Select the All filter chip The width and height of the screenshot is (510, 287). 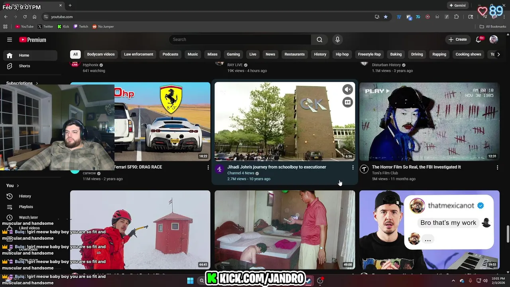[x=75, y=54]
